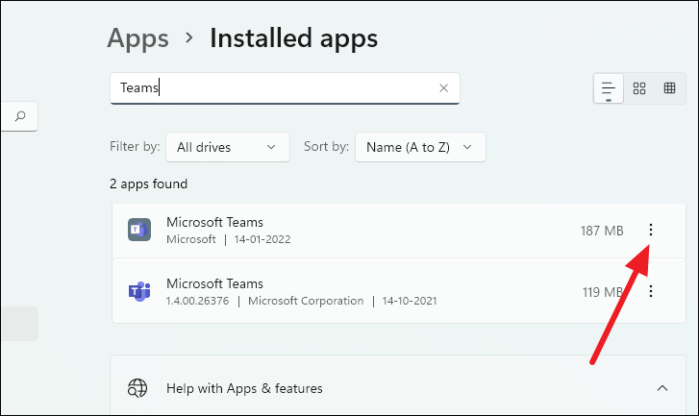
Task: Switch to list view layout
Action: coord(608,88)
